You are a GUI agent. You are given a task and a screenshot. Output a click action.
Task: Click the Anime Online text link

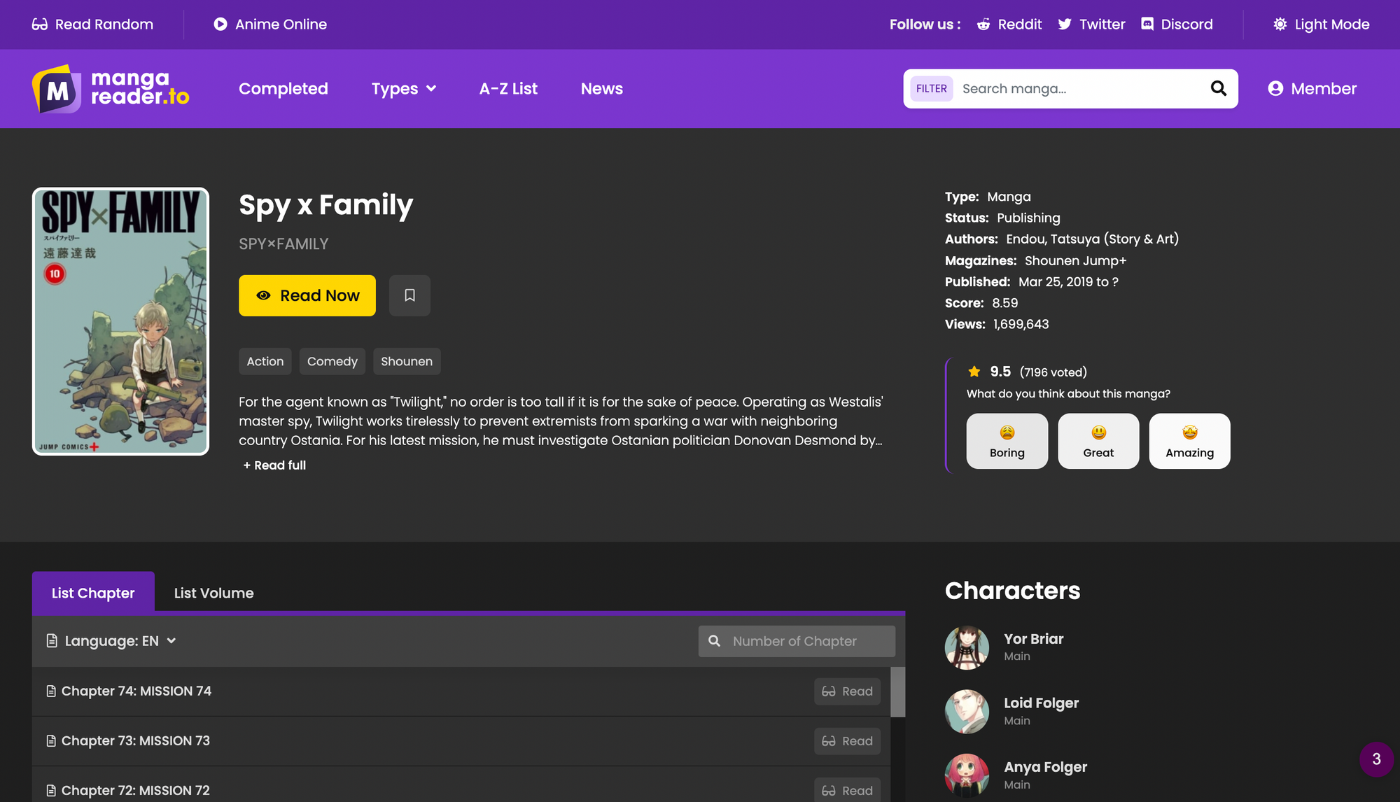tap(281, 24)
